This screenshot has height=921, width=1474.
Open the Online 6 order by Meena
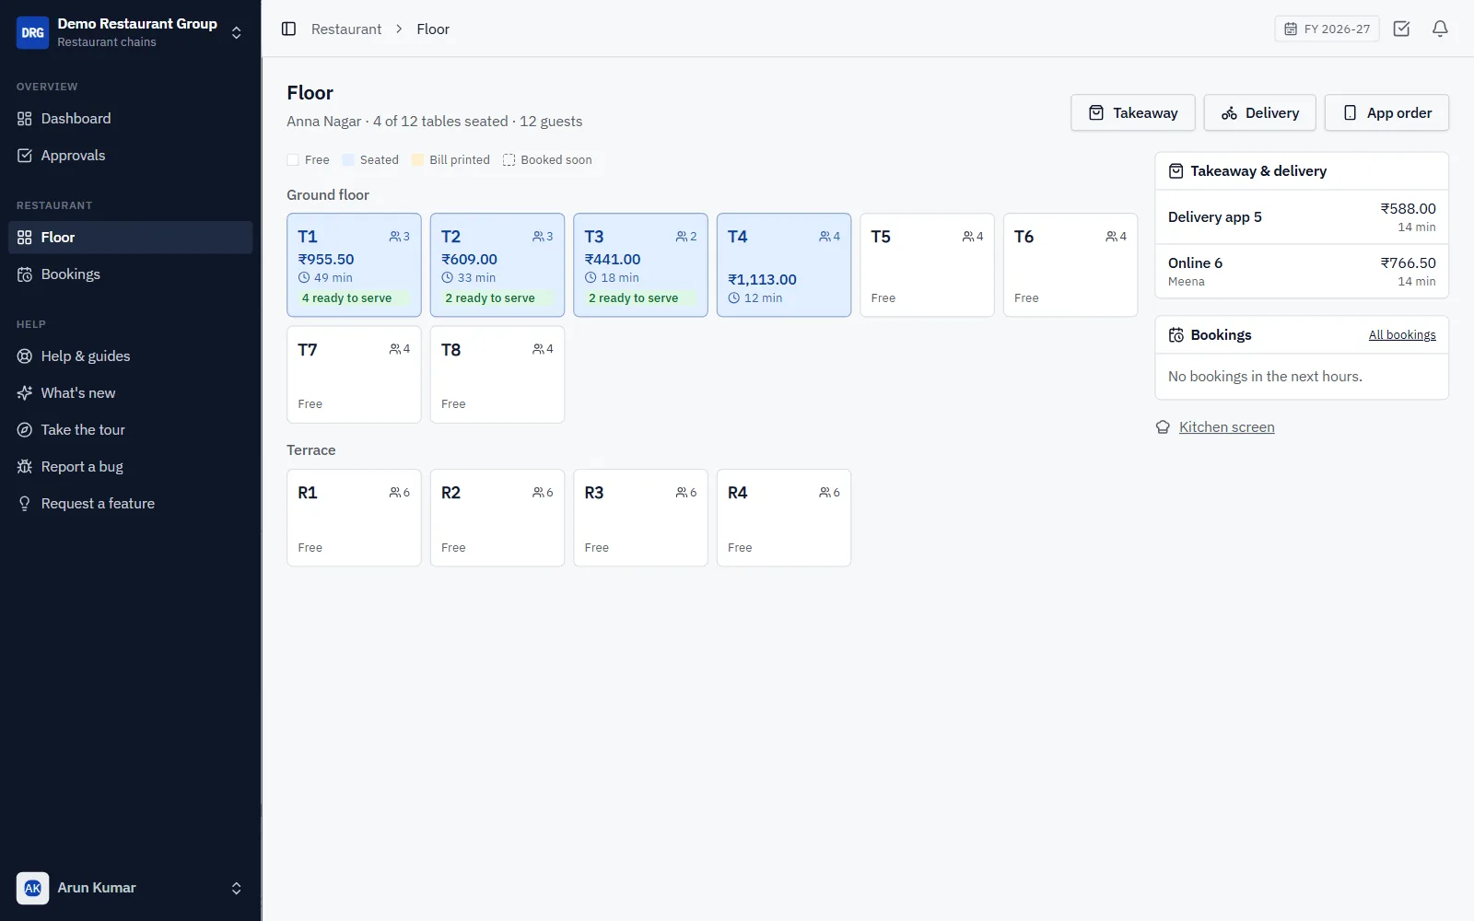click(1302, 272)
